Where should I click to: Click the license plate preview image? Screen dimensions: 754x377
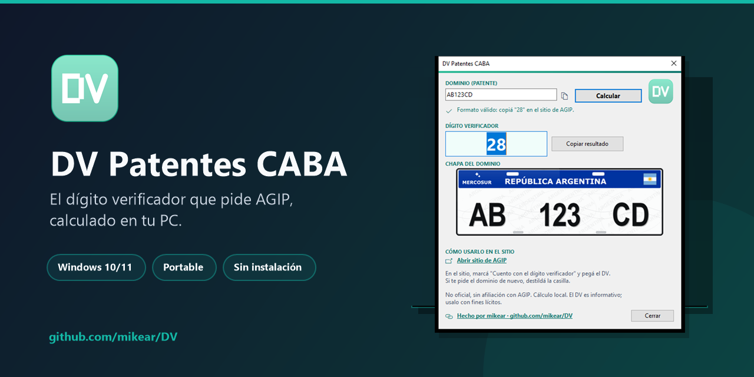click(x=560, y=202)
